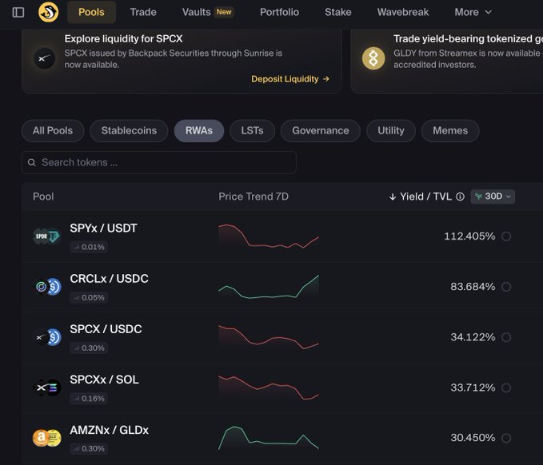Open the Stake tab

click(338, 12)
